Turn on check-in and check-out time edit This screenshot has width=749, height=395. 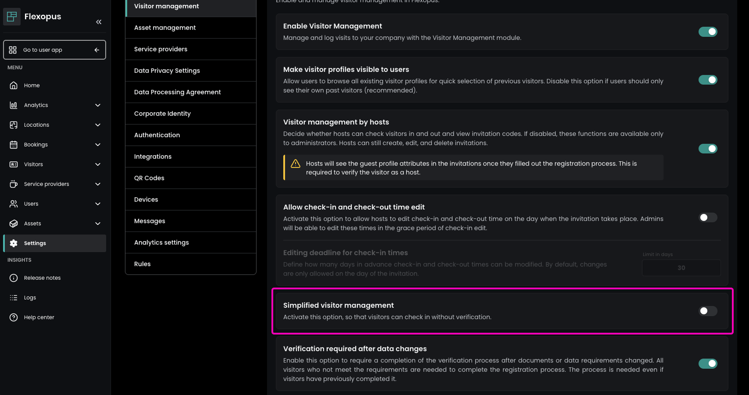pos(707,217)
